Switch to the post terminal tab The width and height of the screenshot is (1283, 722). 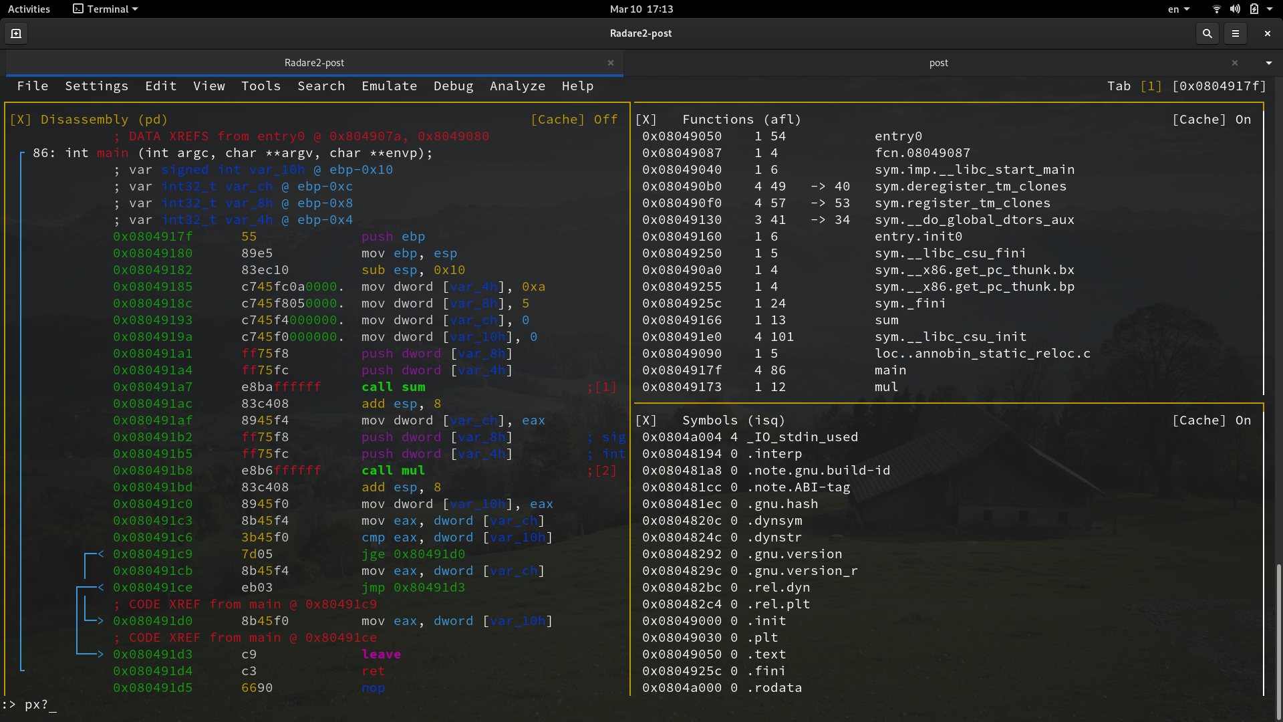(938, 62)
